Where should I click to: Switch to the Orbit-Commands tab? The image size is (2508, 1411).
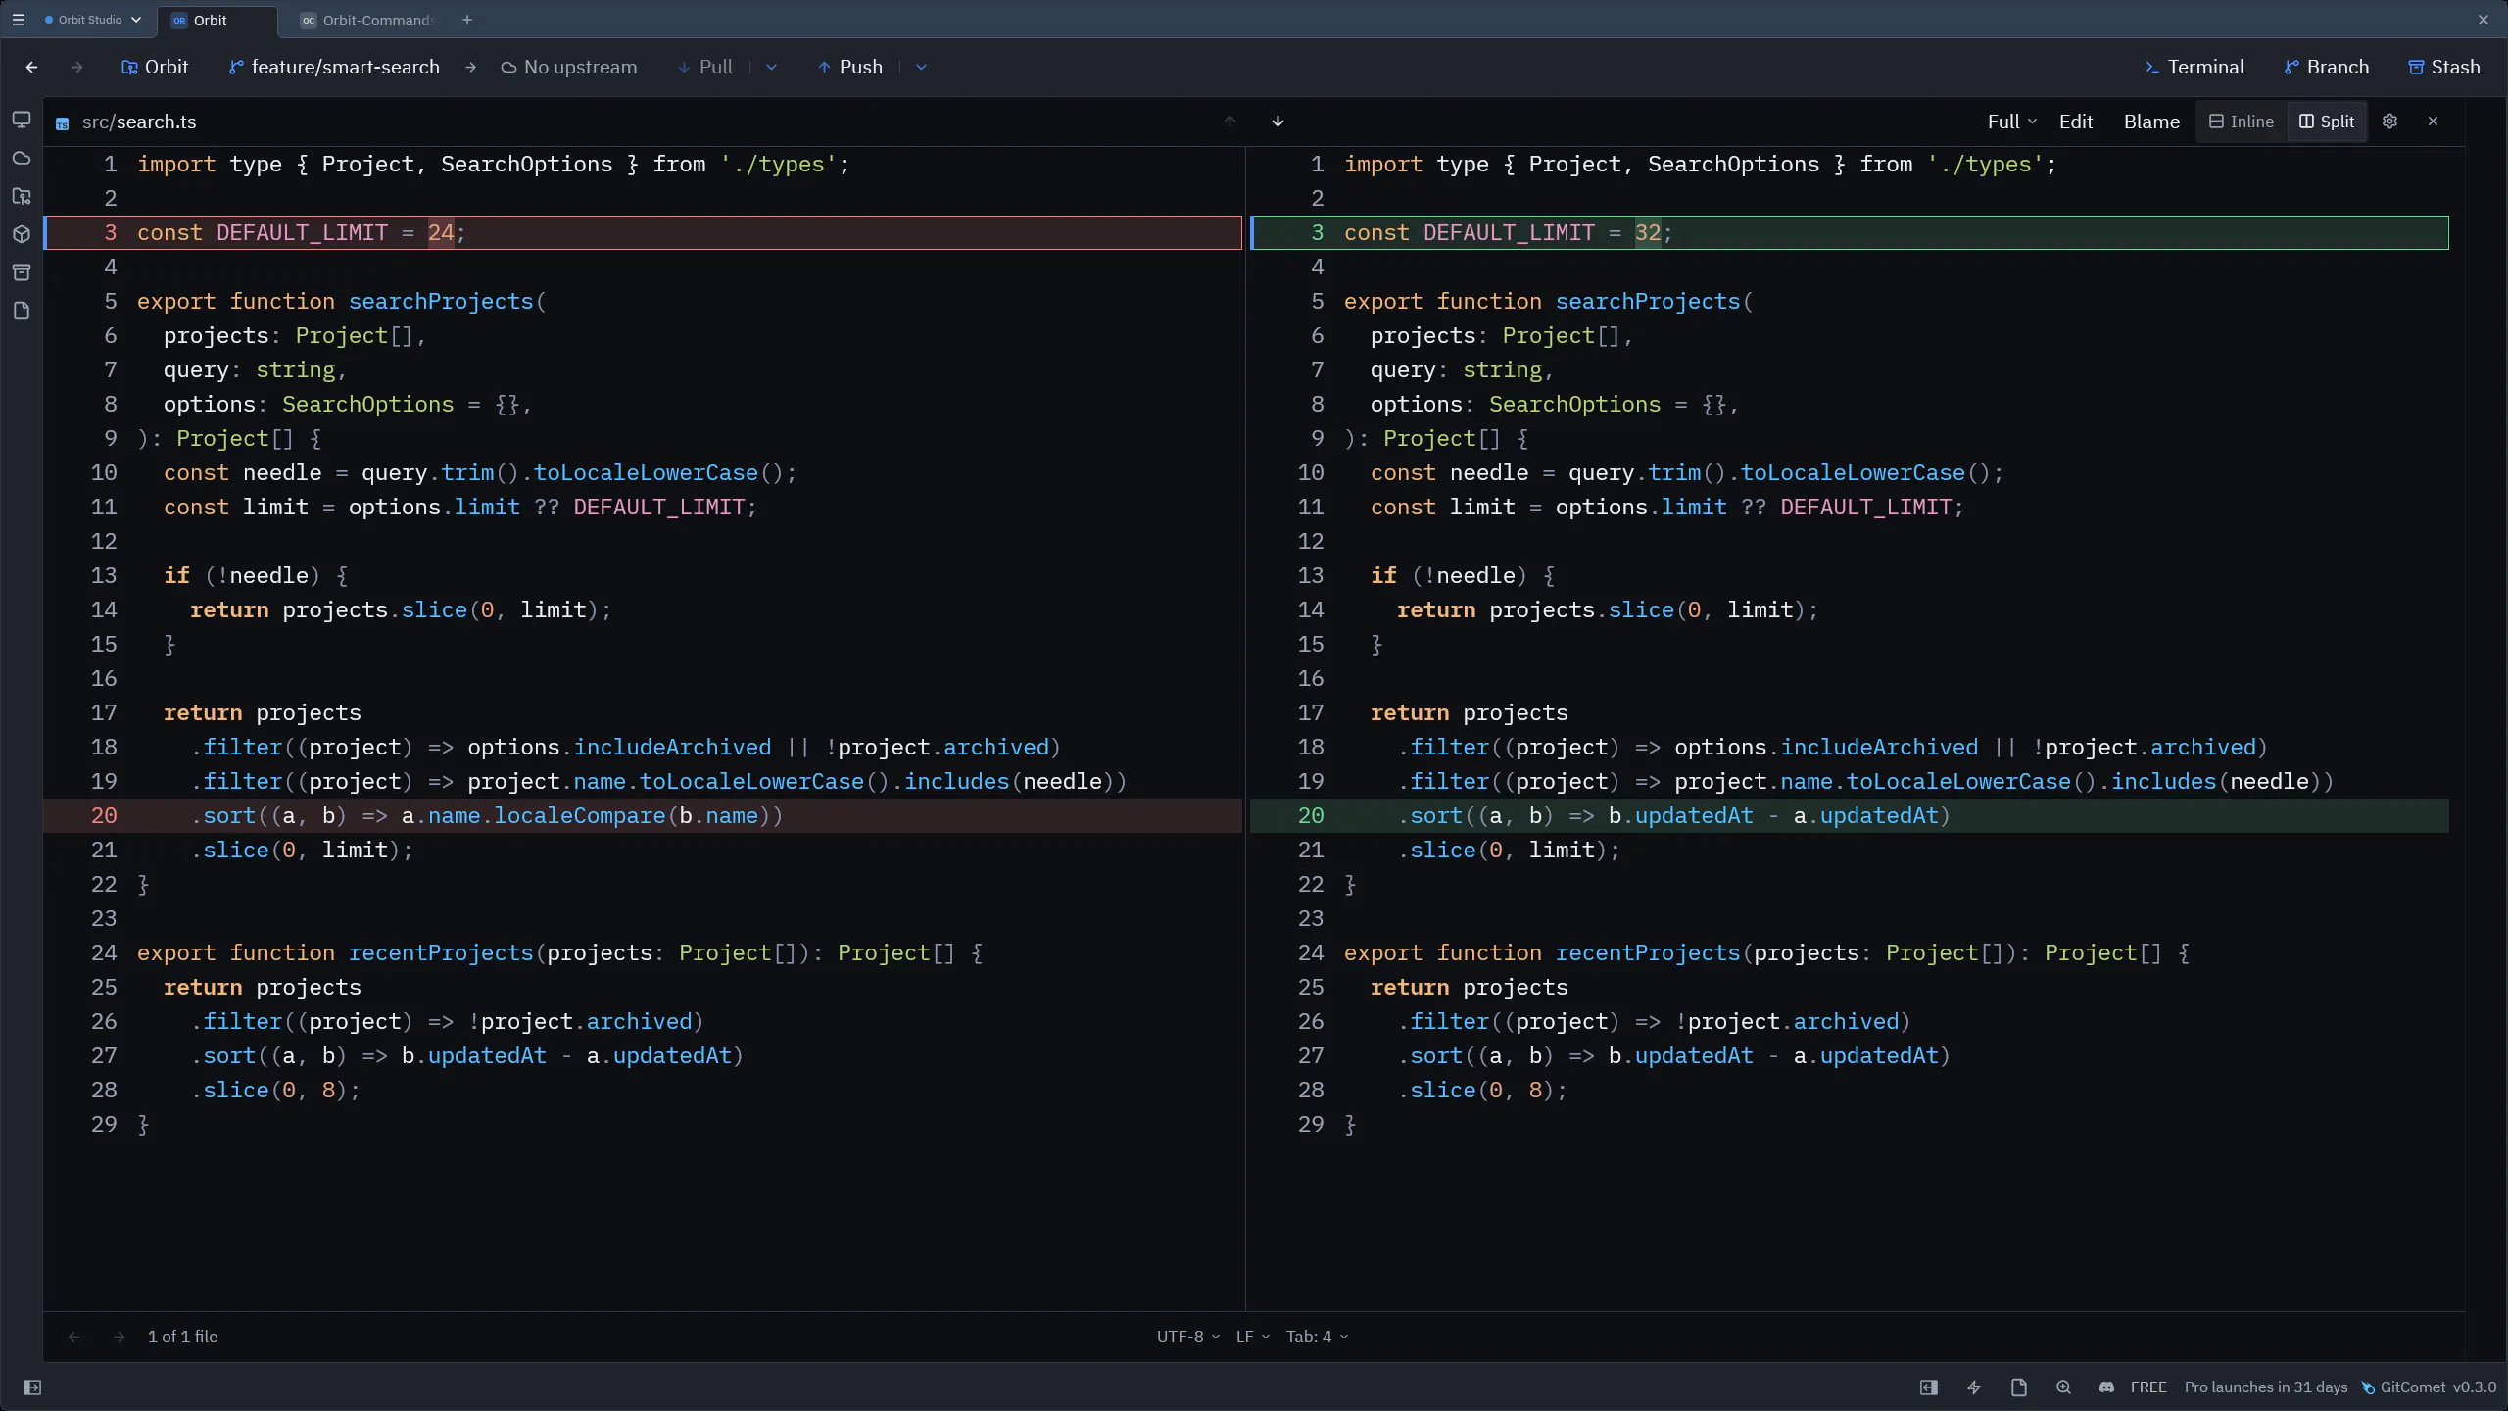pos(366,20)
